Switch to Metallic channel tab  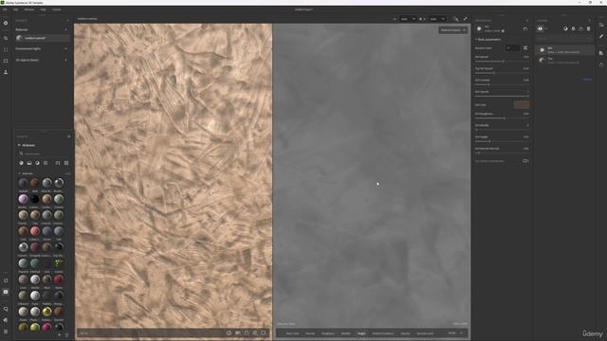[345, 333]
